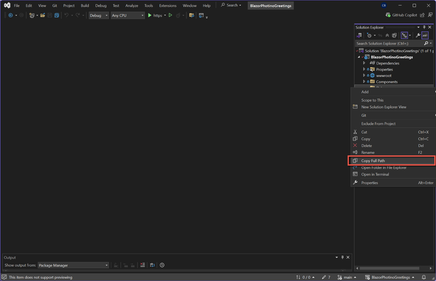Click the Save All toolbar icon
The width and height of the screenshot is (436, 281).
pos(57,15)
